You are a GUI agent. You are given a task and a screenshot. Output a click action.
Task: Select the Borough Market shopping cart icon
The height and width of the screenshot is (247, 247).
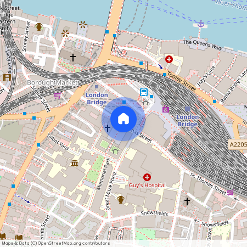[x=57, y=96]
